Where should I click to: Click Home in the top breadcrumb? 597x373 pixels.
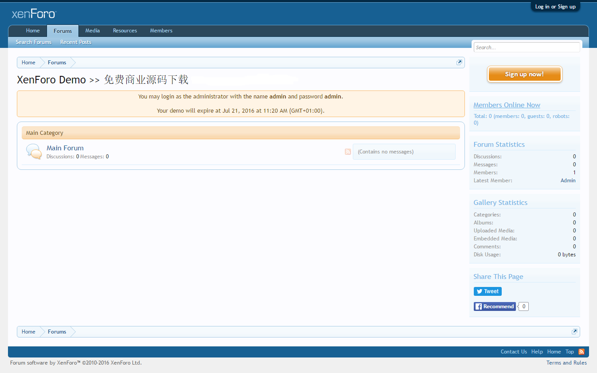point(28,63)
